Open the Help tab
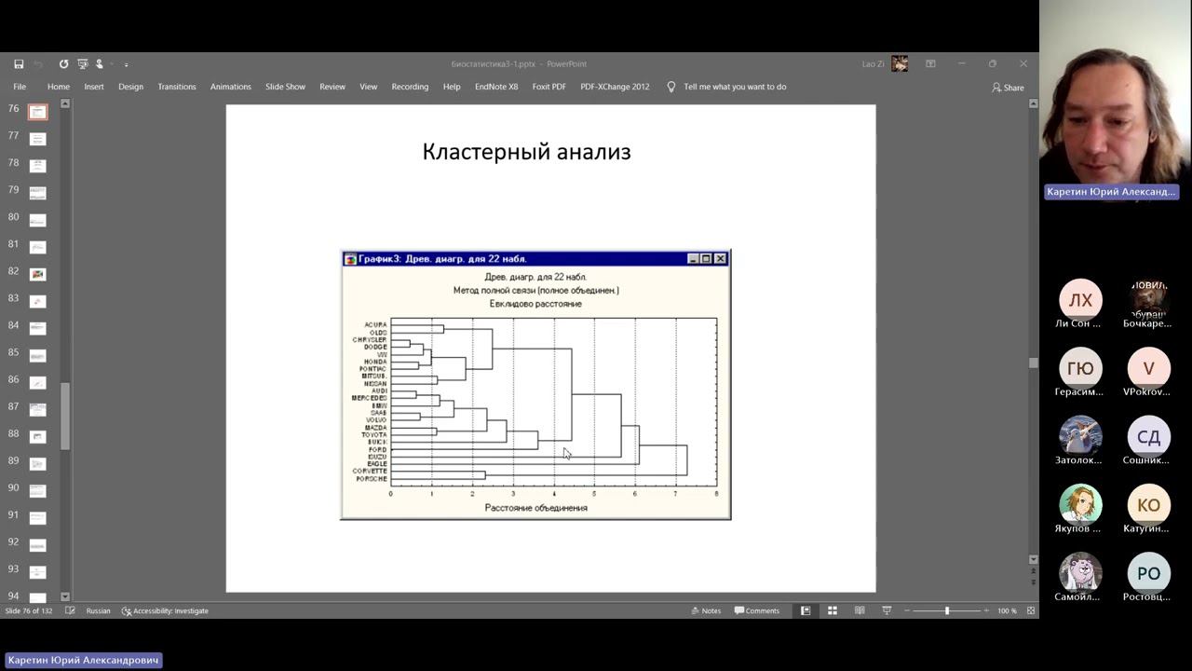The image size is (1192, 671). (x=452, y=87)
